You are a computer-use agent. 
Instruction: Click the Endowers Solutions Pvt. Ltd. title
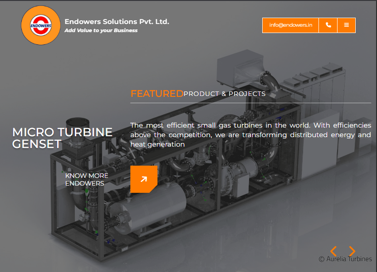(x=117, y=21)
